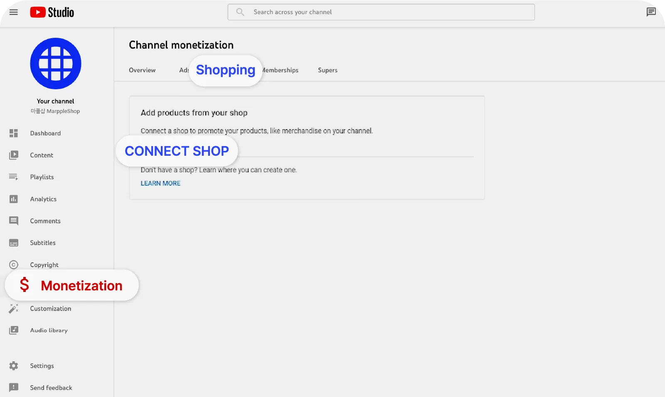Open the Dashboard sidebar icon

[14, 133]
